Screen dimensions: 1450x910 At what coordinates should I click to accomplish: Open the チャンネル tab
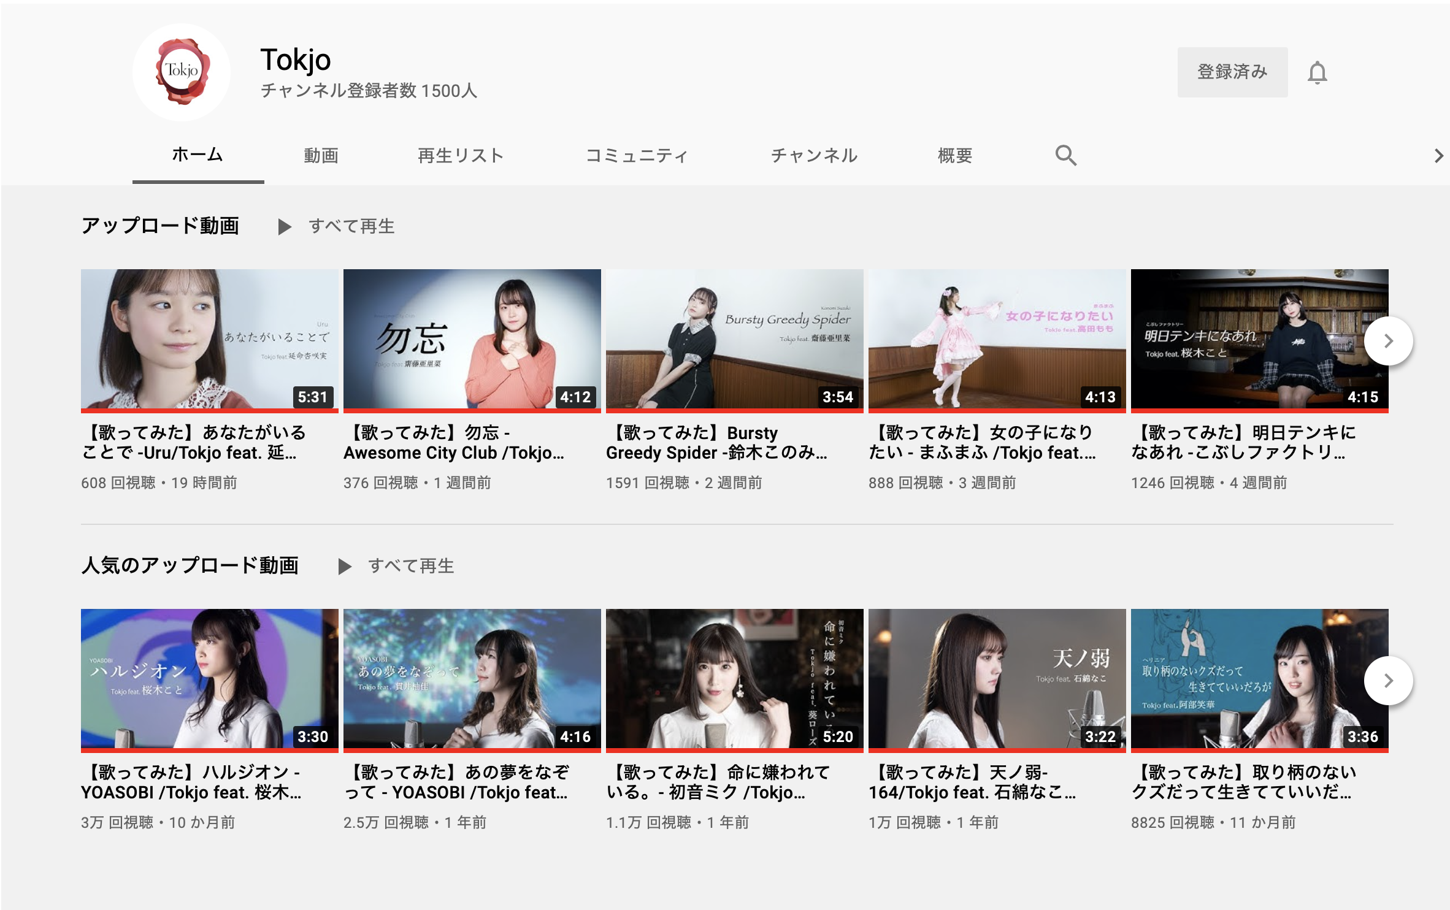tap(814, 156)
